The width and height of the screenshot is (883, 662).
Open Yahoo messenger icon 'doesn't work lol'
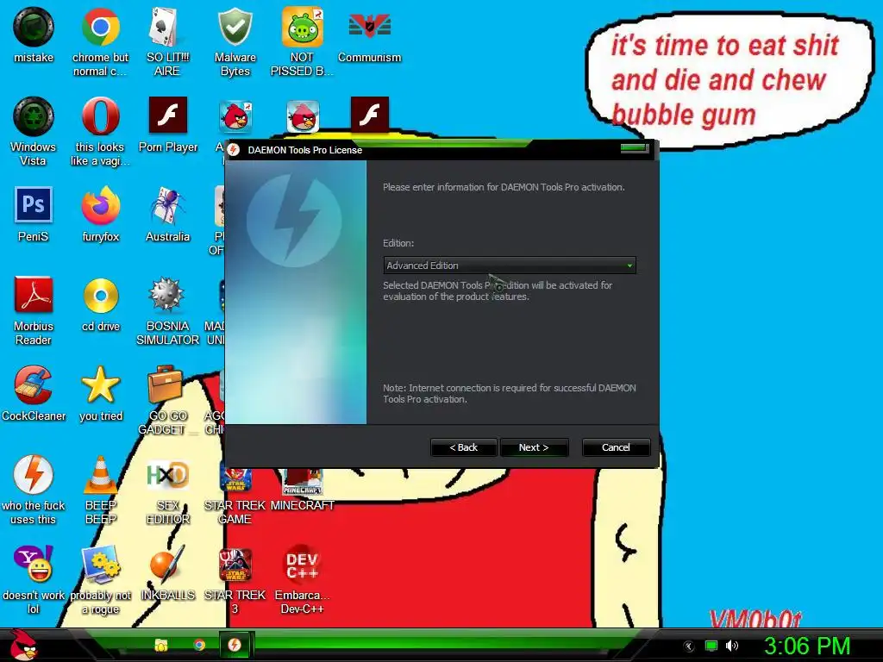coord(34,564)
